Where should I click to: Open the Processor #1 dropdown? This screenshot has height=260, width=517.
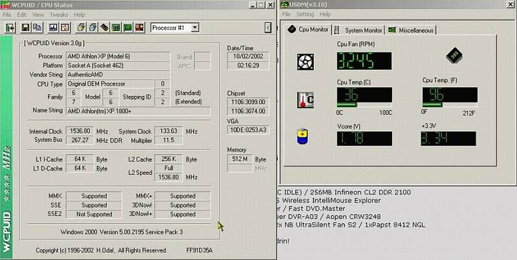pos(195,28)
